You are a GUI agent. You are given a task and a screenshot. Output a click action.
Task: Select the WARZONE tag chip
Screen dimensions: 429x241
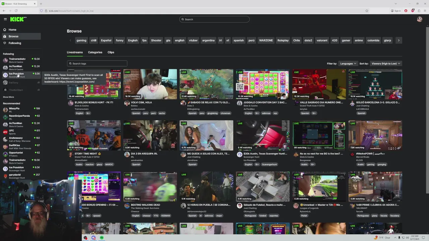[266, 41]
